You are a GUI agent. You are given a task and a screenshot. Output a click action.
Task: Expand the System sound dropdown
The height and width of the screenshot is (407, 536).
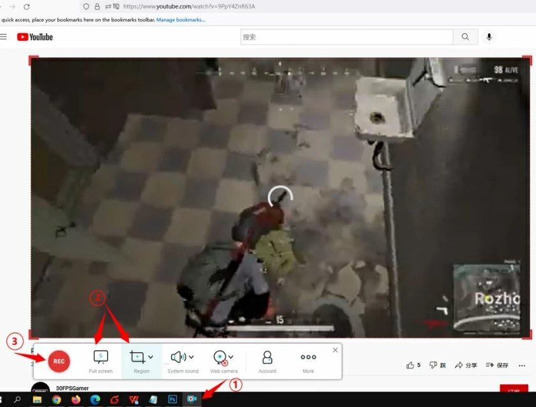(190, 357)
